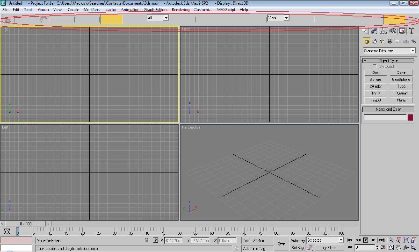Click the Box primitive button
The height and width of the screenshot is (252, 419).
click(376, 72)
